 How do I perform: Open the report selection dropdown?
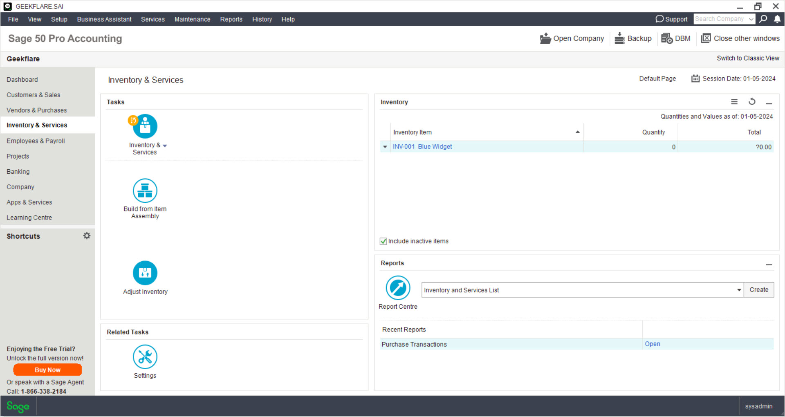tap(738, 290)
